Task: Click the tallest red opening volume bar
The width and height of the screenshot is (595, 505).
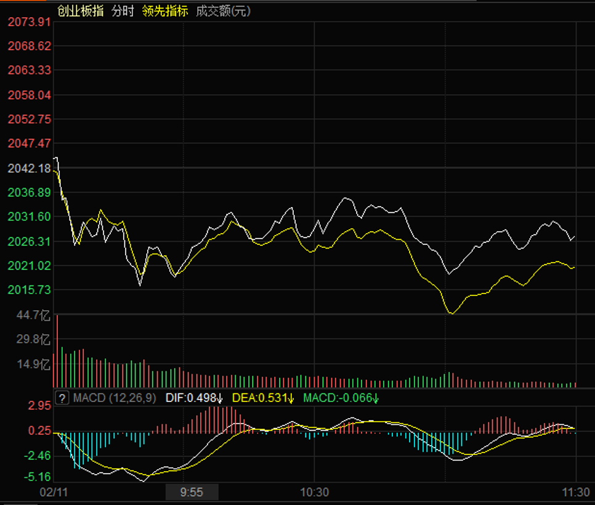Action: click(x=57, y=350)
